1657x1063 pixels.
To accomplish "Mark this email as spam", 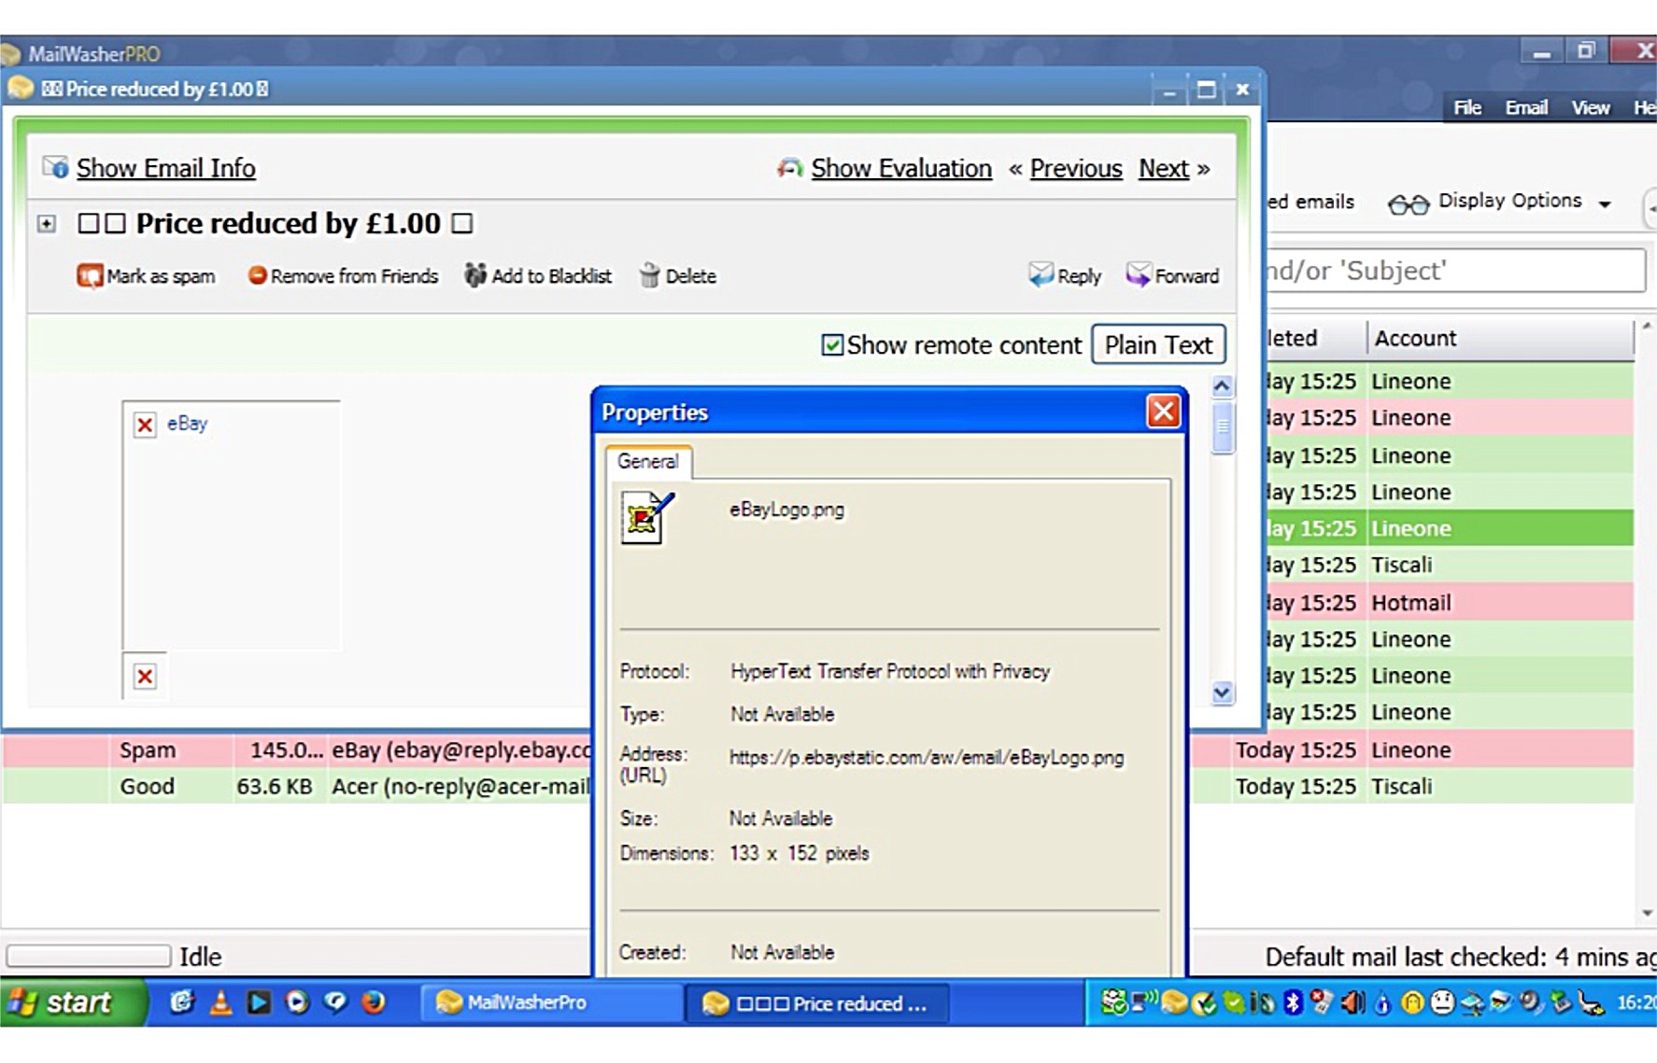I will pos(147,276).
